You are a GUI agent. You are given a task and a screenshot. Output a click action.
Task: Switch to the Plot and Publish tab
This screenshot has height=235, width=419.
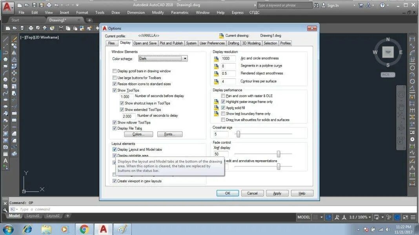(x=171, y=43)
